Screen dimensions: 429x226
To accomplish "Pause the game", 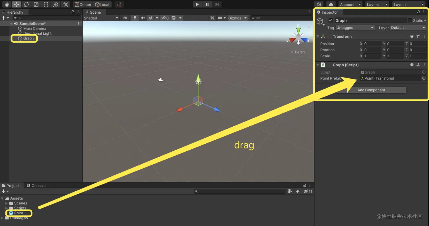I will (207, 4).
